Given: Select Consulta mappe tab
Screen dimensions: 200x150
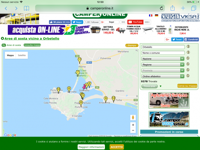Looking at the screenshot, I should point(32,45).
